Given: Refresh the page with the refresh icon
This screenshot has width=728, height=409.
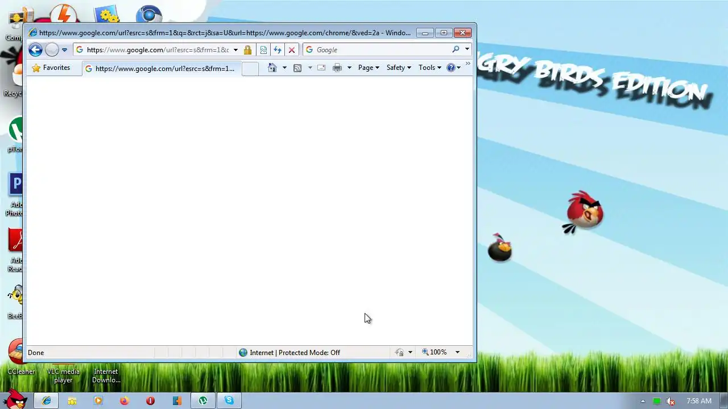Looking at the screenshot, I should click(278, 50).
